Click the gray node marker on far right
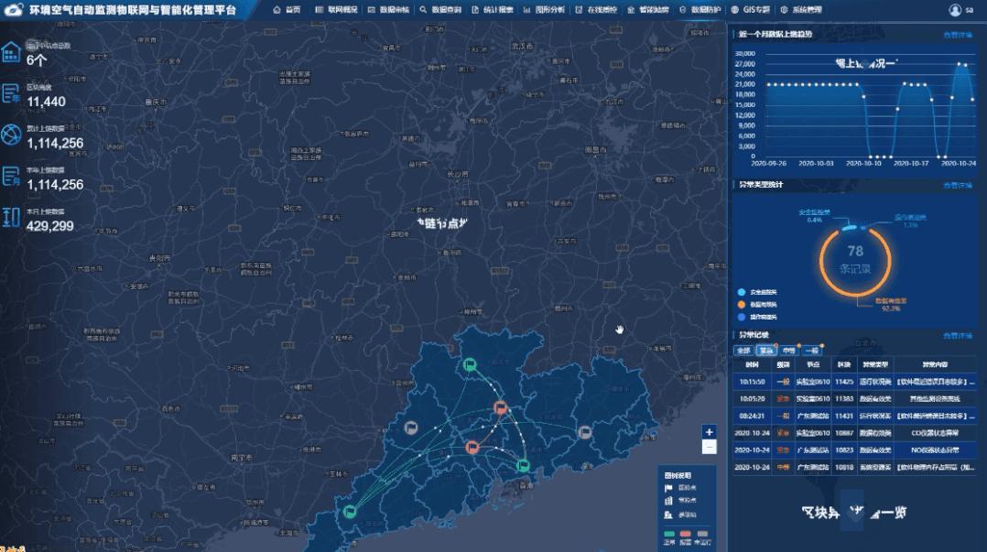 [x=584, y=432]
